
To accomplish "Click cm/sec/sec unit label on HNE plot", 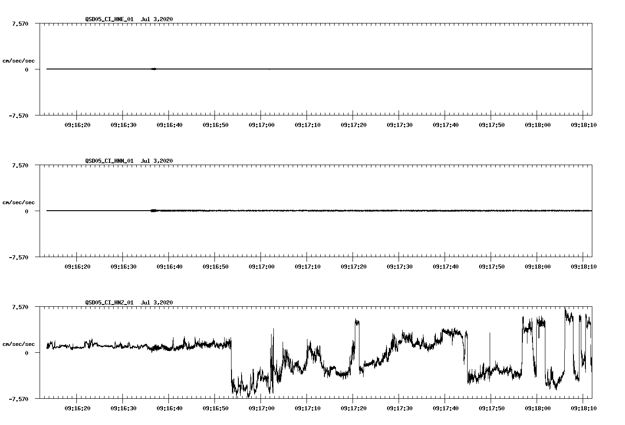I will [x=18, y=61].
